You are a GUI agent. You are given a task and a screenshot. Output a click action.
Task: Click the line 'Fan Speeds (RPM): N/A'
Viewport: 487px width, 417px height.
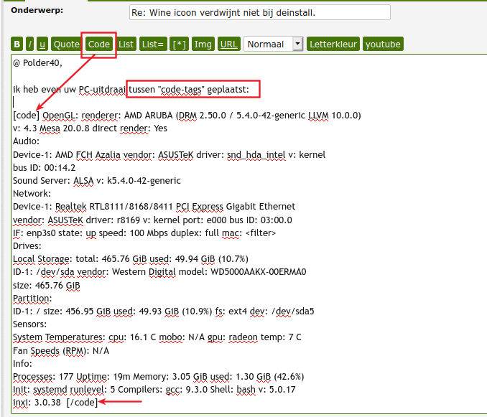[61, 350]
